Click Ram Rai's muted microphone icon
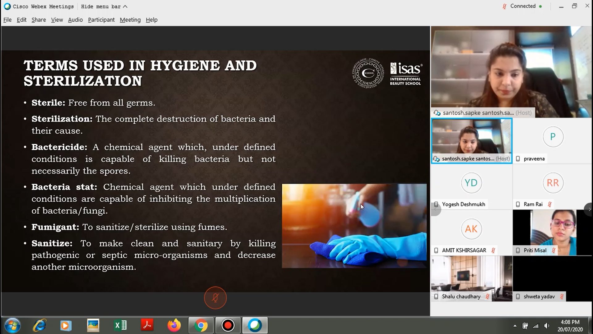 (550, 204)
